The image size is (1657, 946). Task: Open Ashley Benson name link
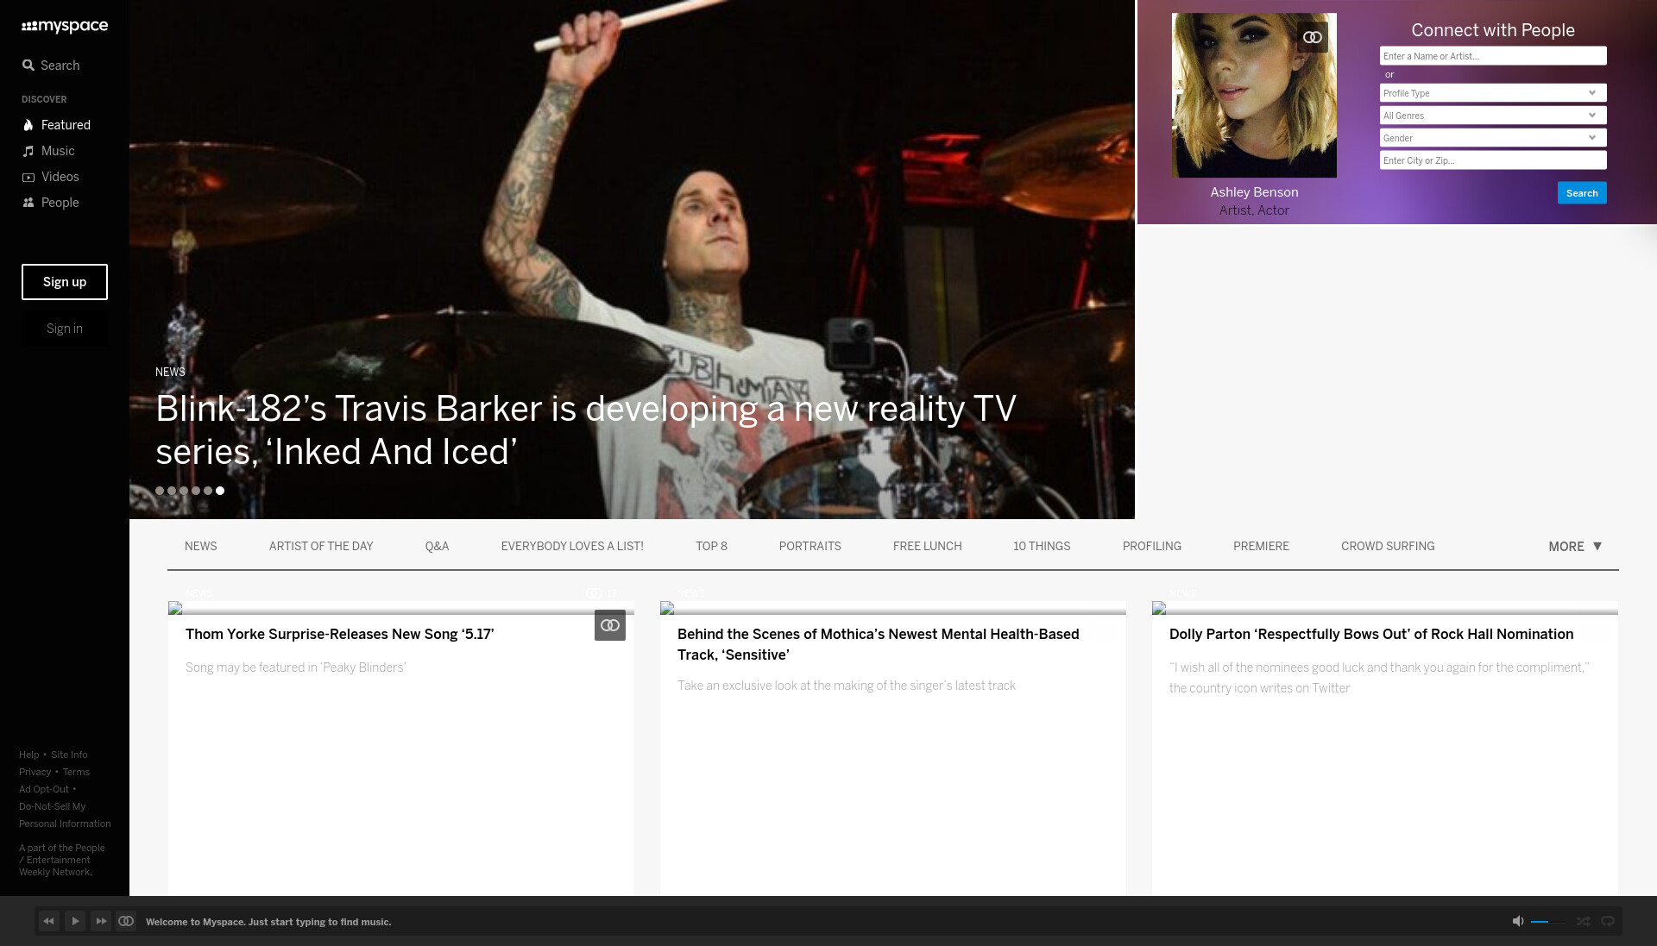tap(1254, 192)
